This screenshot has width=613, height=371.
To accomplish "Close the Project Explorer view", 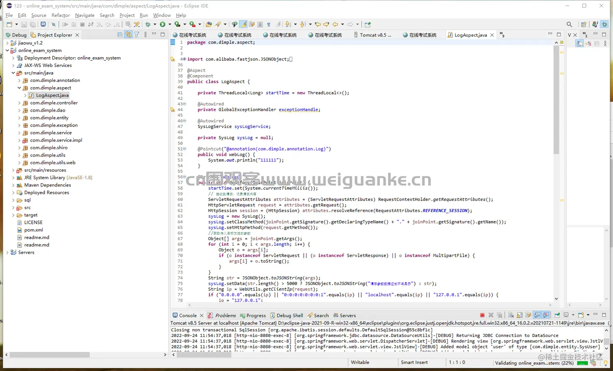I will tap(77, 35).
